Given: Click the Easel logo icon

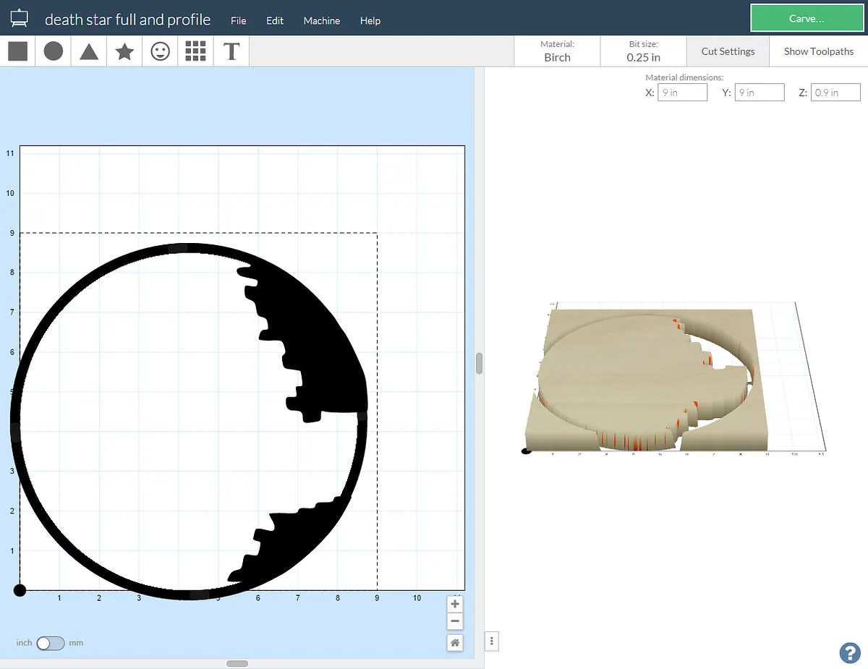Looking at the screenshot, I should click(20, 19).
